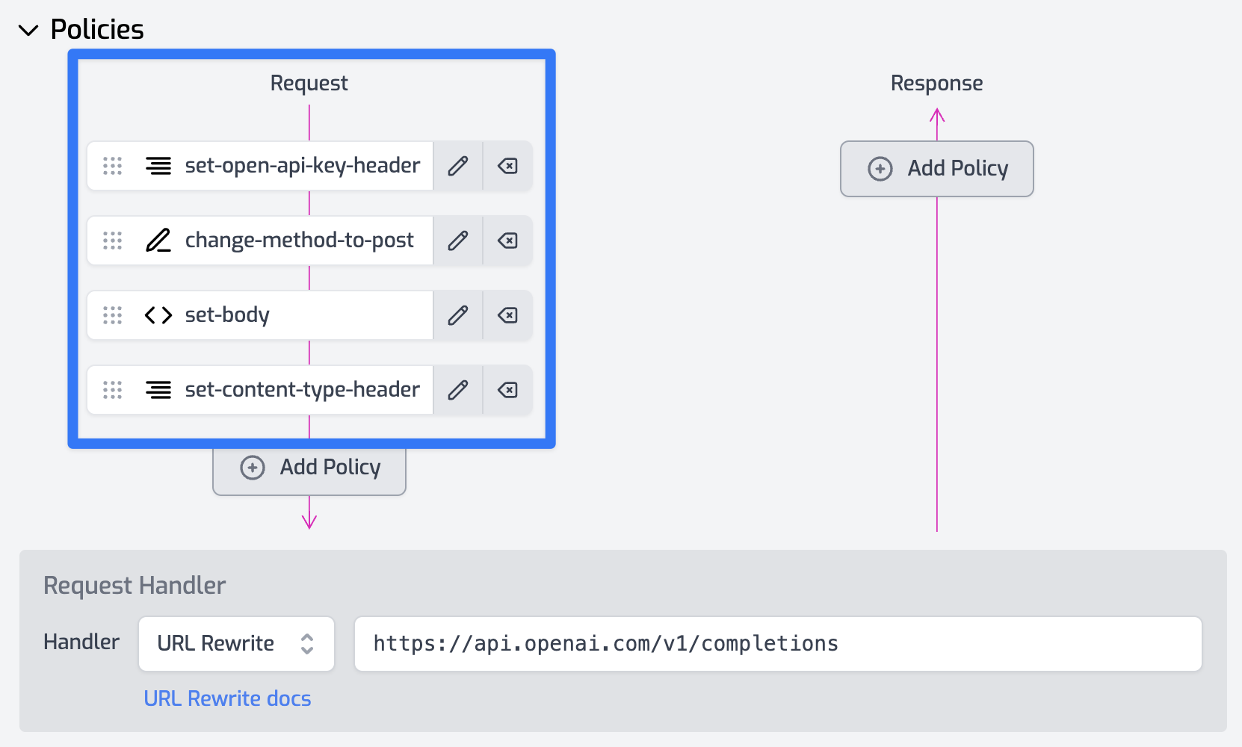Select the set-content-type-header policy name
Image resolution: width=1242 pixels, height=747 pixels.
point(302,390)
